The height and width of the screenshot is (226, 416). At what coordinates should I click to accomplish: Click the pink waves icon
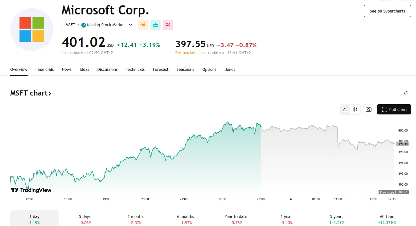[168, 25]
